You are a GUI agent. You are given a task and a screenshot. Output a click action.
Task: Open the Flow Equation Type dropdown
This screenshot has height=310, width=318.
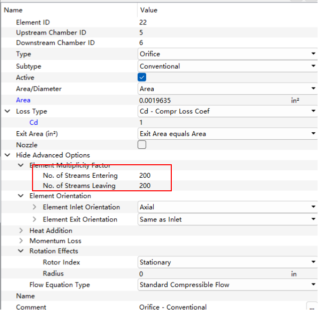point(227,284)
